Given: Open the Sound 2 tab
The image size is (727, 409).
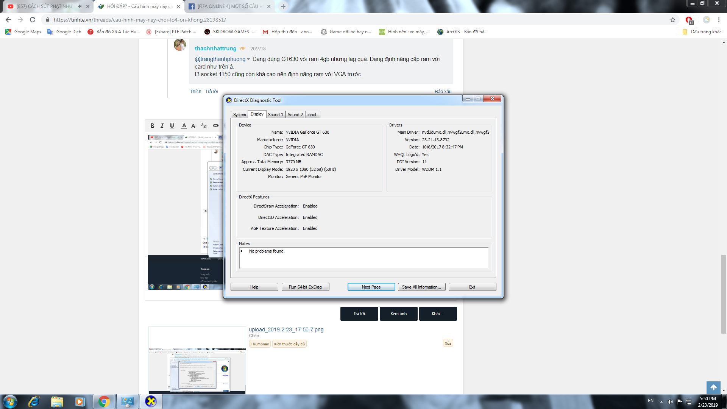Looking at the screenshot, I should click(295, 115).
